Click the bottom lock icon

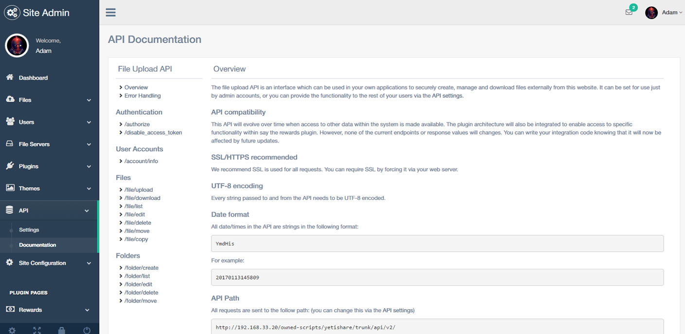62,330
